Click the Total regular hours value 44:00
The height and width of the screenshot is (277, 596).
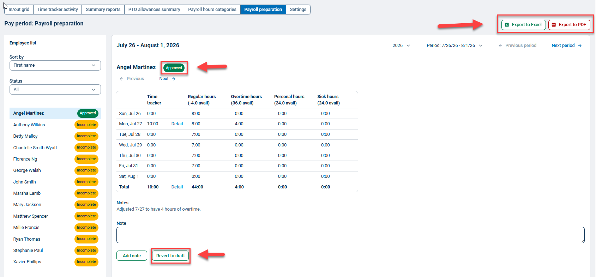tap(197, 187)
